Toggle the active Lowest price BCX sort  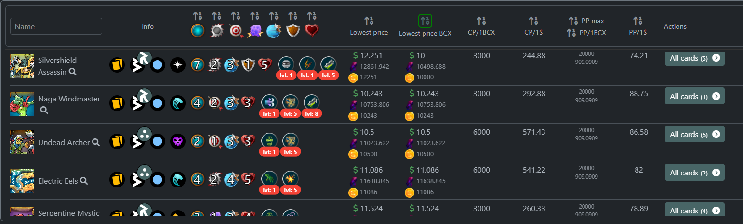tap(425, 21)
